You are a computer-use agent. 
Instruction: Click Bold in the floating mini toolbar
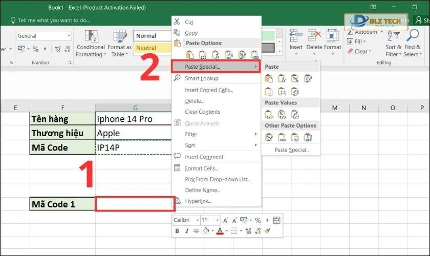[178, 231]
